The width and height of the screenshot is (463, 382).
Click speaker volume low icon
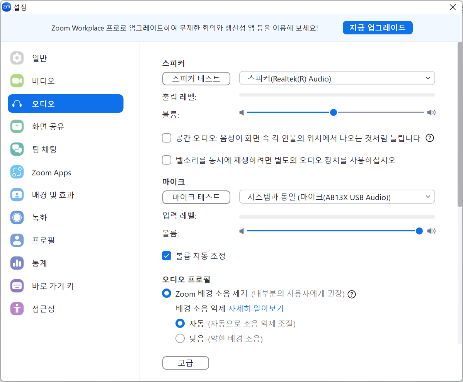(242, 112)
